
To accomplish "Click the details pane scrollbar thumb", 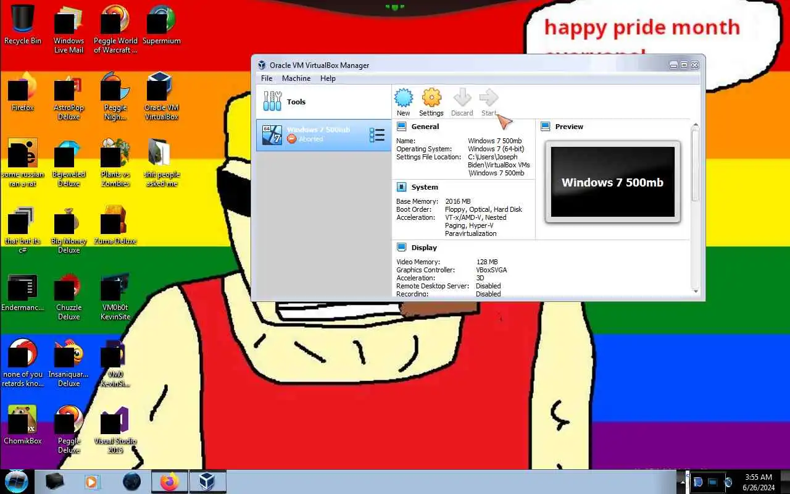I will (696, 165).
